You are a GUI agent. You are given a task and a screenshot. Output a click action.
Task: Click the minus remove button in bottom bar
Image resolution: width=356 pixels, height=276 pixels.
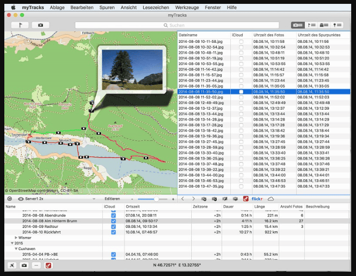(x=36, y=265)
